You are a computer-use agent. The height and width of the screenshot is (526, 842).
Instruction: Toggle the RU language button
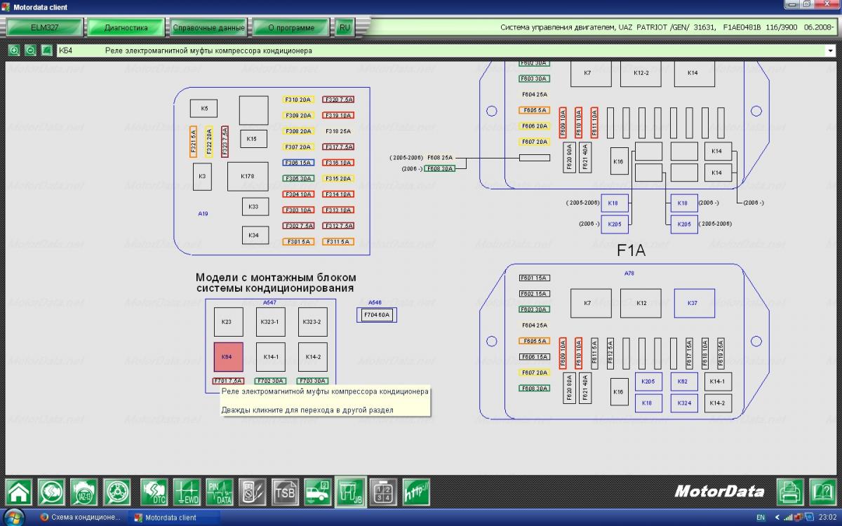(x=344, y=28)
